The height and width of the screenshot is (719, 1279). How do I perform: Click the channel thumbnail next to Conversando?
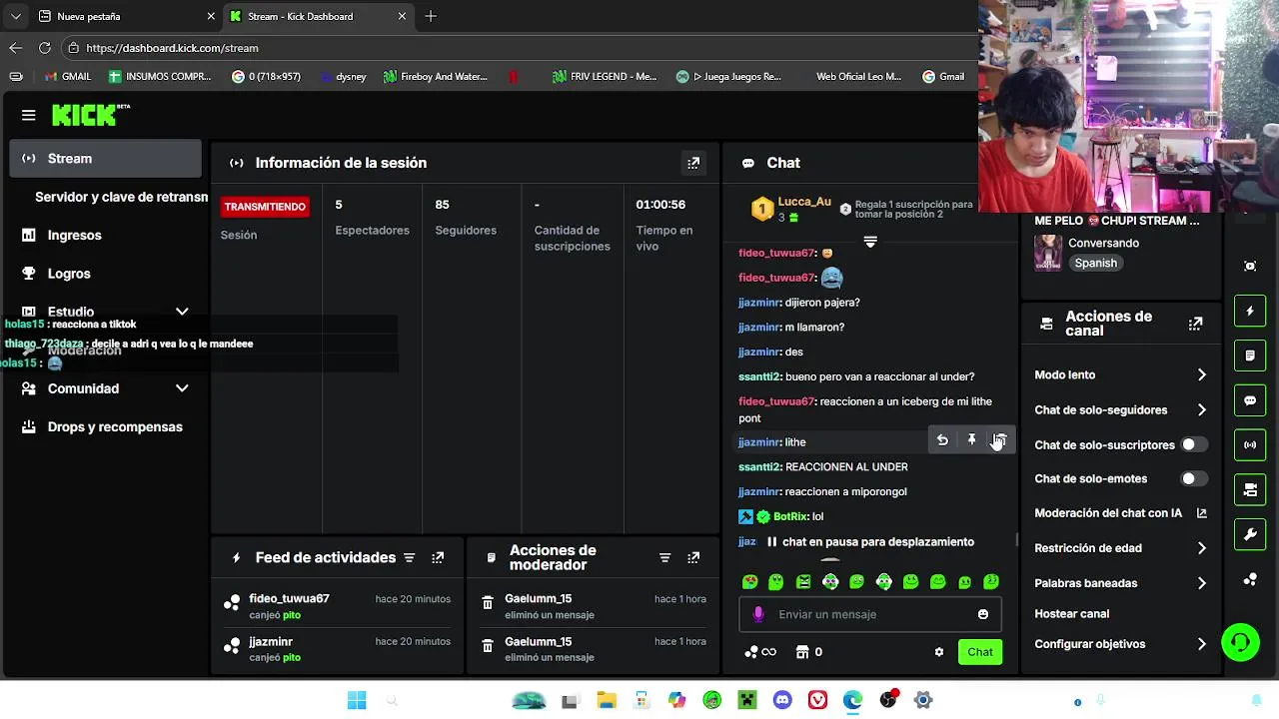(x=1047, y=253)
